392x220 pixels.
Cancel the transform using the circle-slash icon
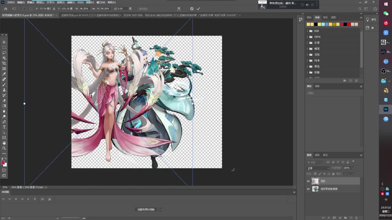pyautogui.click(x=192, y=9)
